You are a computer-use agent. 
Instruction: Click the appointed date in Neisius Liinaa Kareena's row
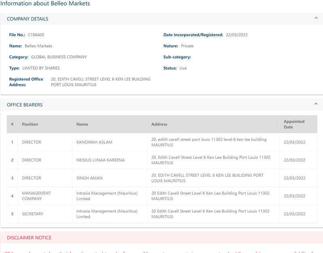(x=294, y=160)
